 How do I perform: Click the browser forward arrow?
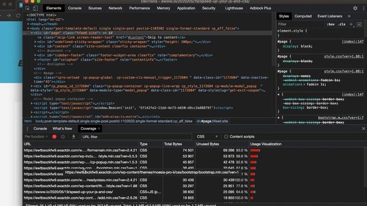point(9,15)
